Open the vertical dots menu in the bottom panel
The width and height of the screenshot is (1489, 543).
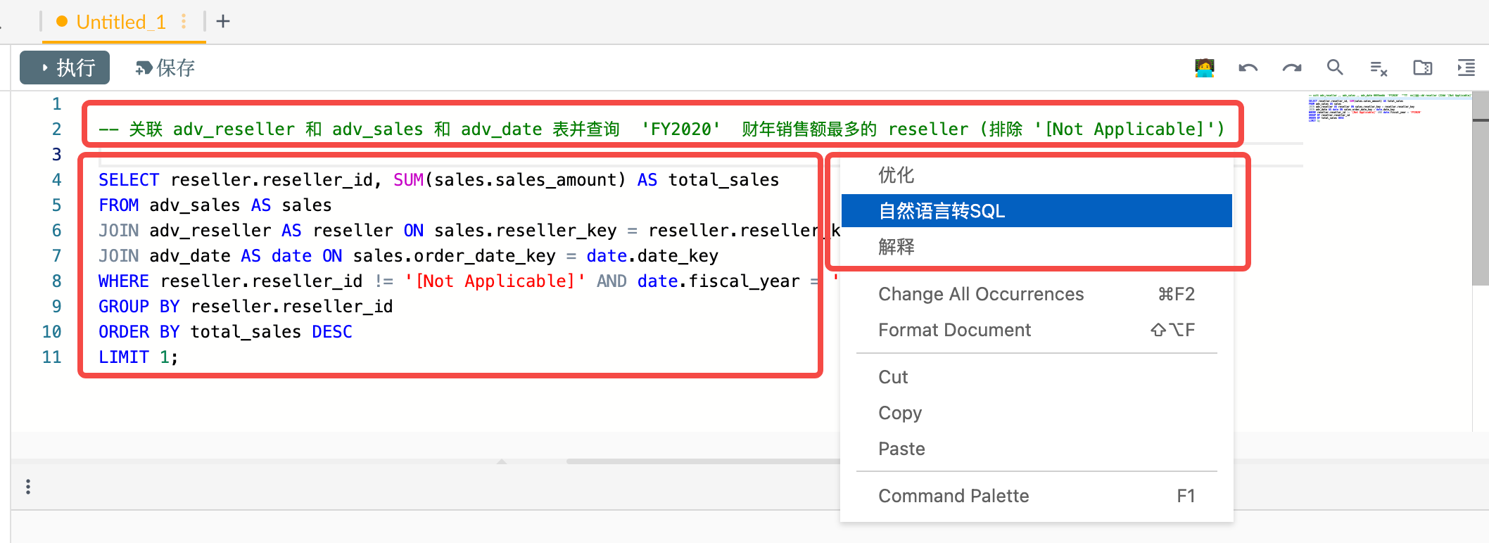[28, 487]
